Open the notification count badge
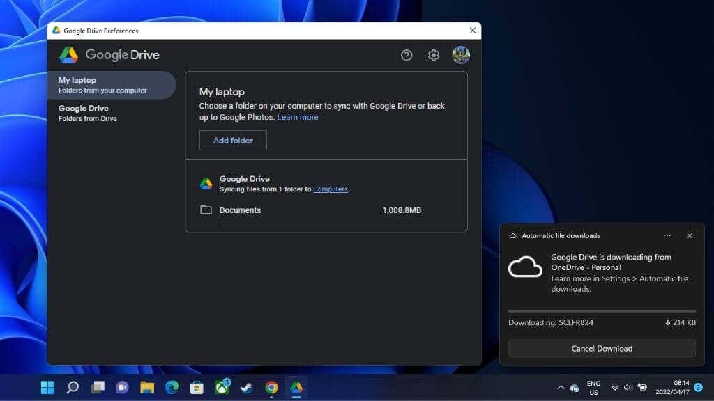The width and height of the screenshot is (714, 401). (698, 387)
